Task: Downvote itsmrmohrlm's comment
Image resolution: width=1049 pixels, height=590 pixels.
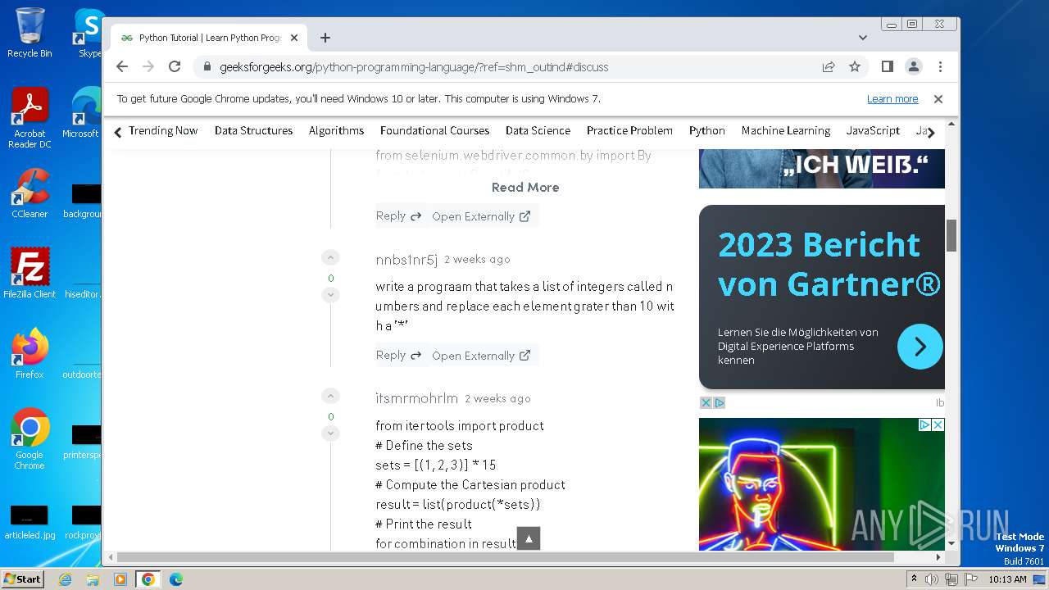Action: (x=330, y=433)
